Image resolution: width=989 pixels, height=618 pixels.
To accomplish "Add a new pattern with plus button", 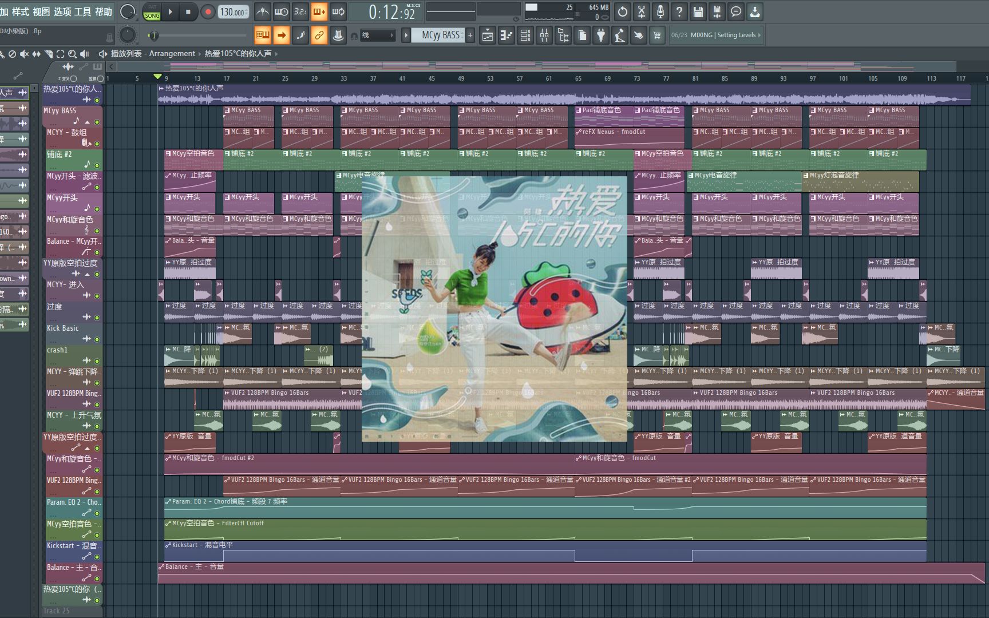I will coord(470,35).
